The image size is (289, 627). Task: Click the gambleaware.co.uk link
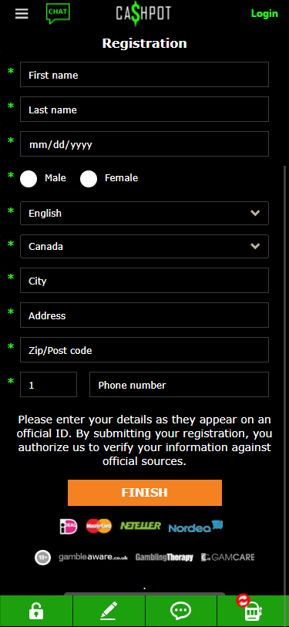point(93,557)
